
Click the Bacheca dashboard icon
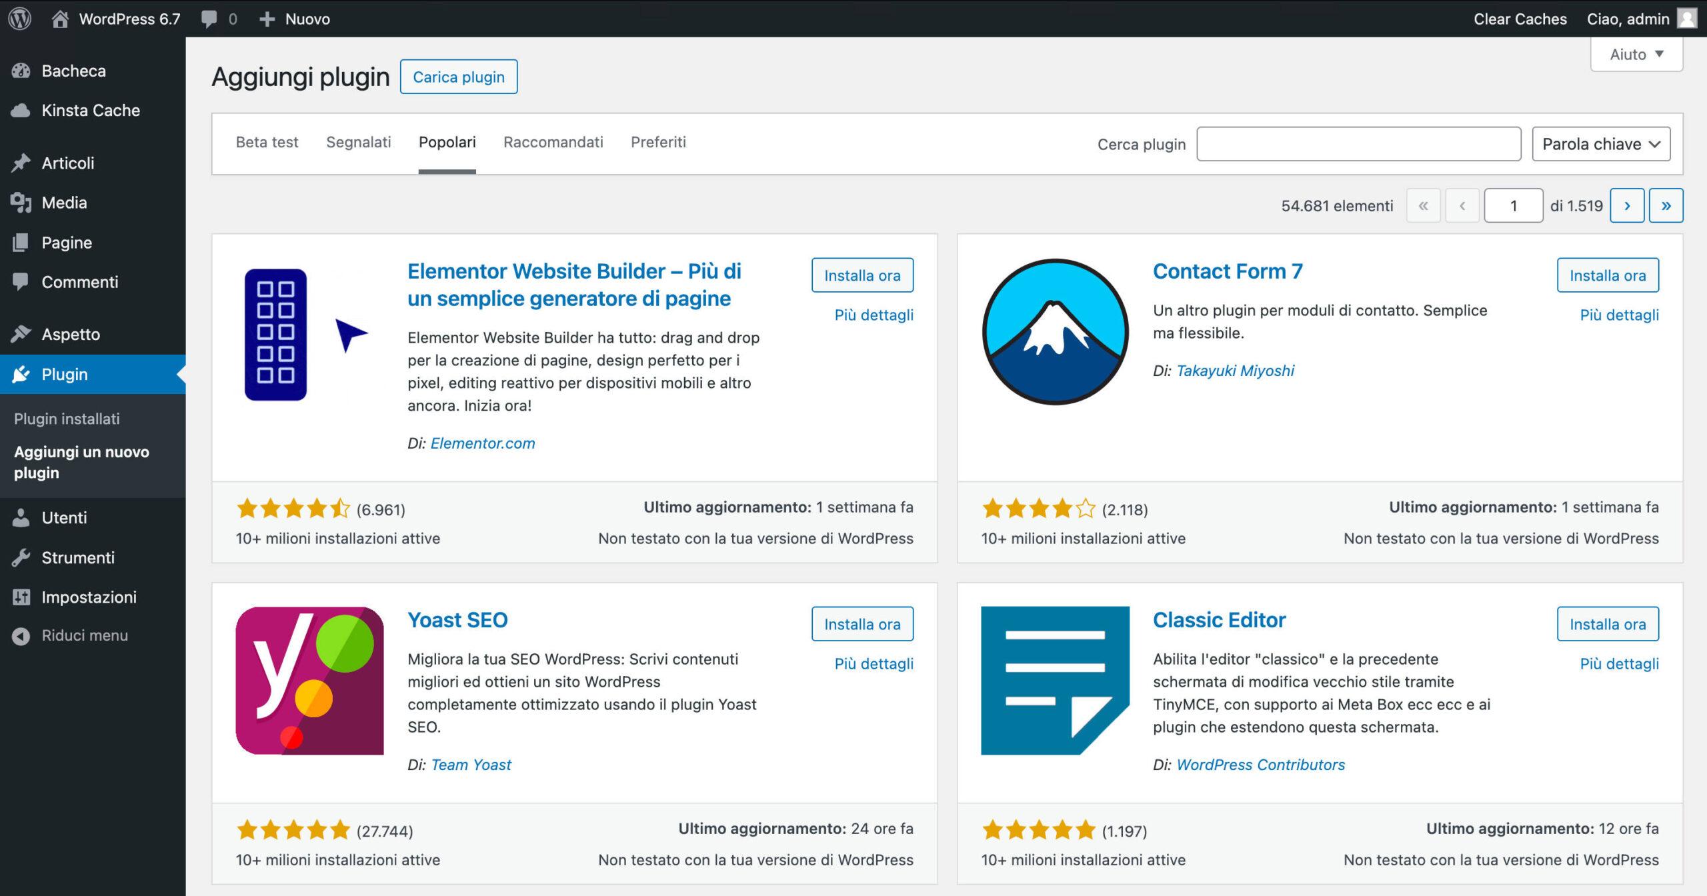tap(21, 71)
